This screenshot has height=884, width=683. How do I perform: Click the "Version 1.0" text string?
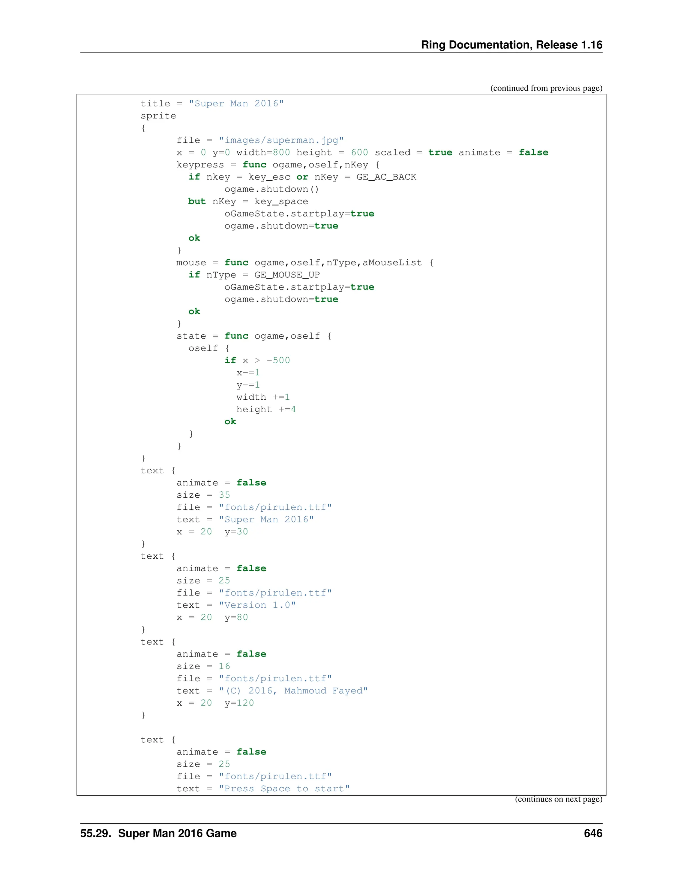coord(257,605)
